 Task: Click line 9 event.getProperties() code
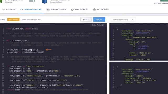point(26,52)
